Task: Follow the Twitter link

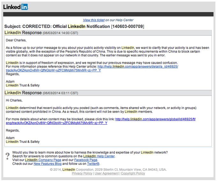Action: pos(93,164)
